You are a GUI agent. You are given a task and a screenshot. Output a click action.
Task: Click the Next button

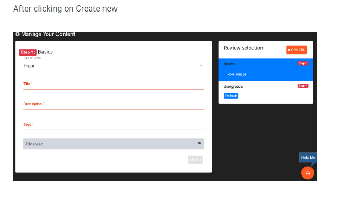[195, 160]
